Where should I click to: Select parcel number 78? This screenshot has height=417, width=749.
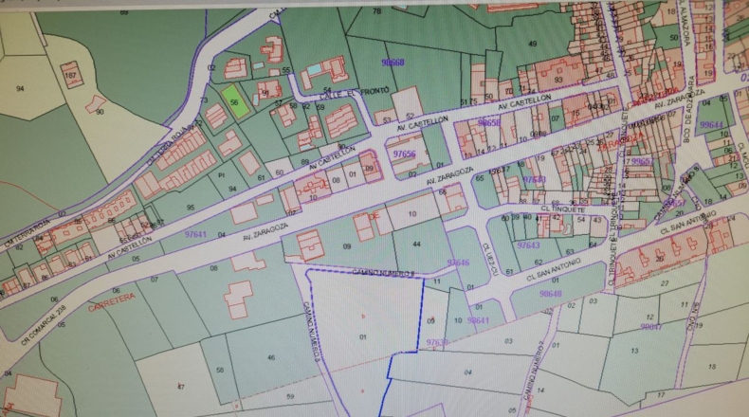377,10
